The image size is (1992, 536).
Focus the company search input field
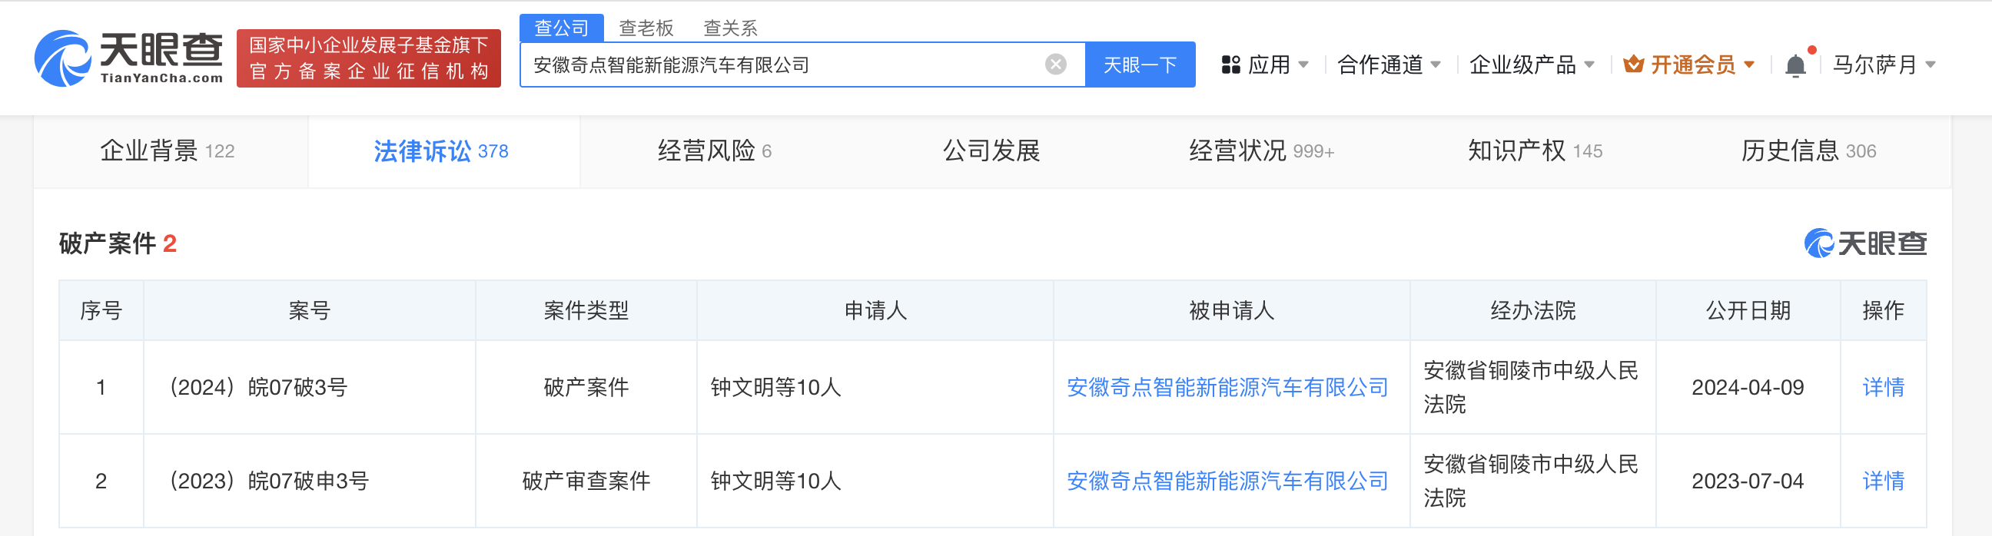click(x=781, y=65)
